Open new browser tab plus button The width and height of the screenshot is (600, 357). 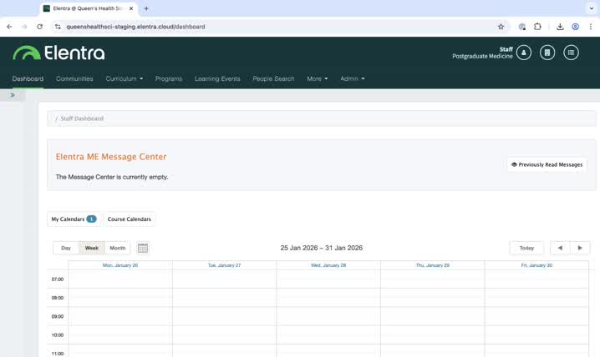click(146, 8)
